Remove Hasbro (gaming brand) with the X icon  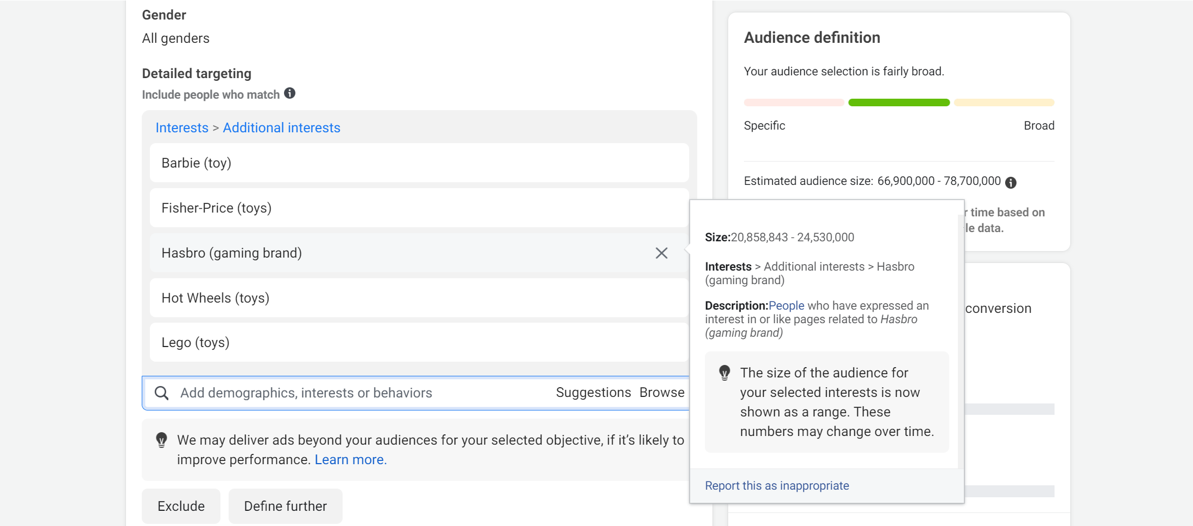pyautogui.click(x=661, y=253)
